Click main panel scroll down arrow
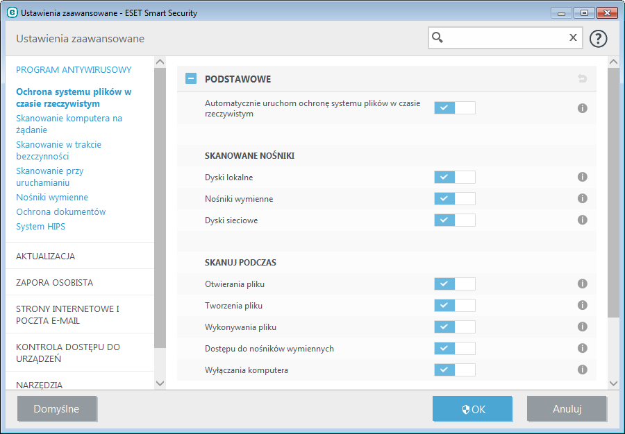The image size is (625, 434). tap(613, 383)
